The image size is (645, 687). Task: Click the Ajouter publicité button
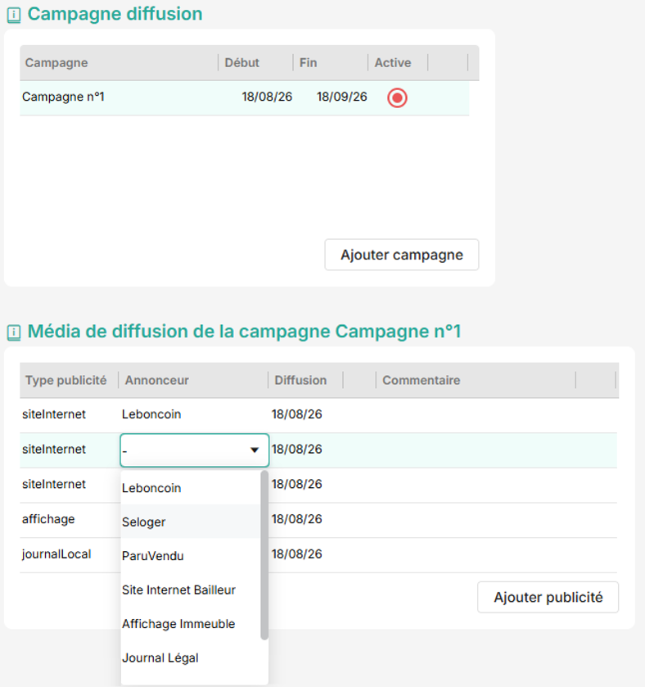(x=548, y=597)
